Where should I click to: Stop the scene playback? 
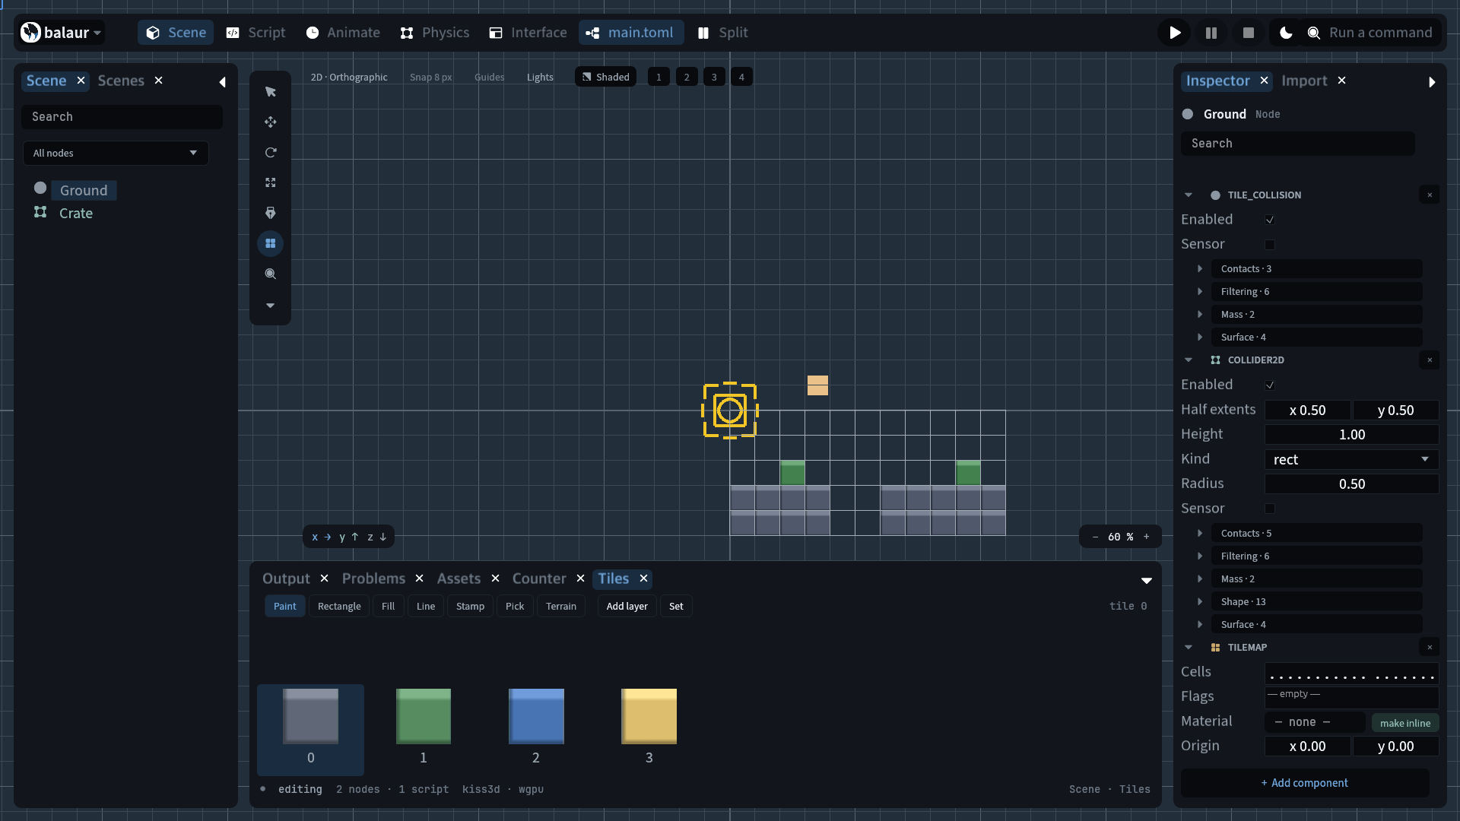coord(1248,33)
